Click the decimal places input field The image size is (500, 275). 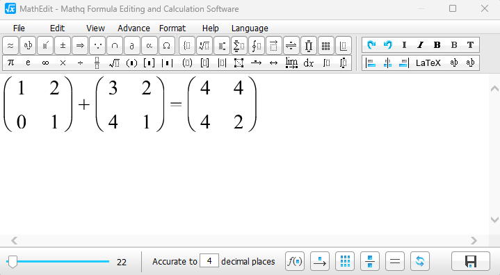209,261
